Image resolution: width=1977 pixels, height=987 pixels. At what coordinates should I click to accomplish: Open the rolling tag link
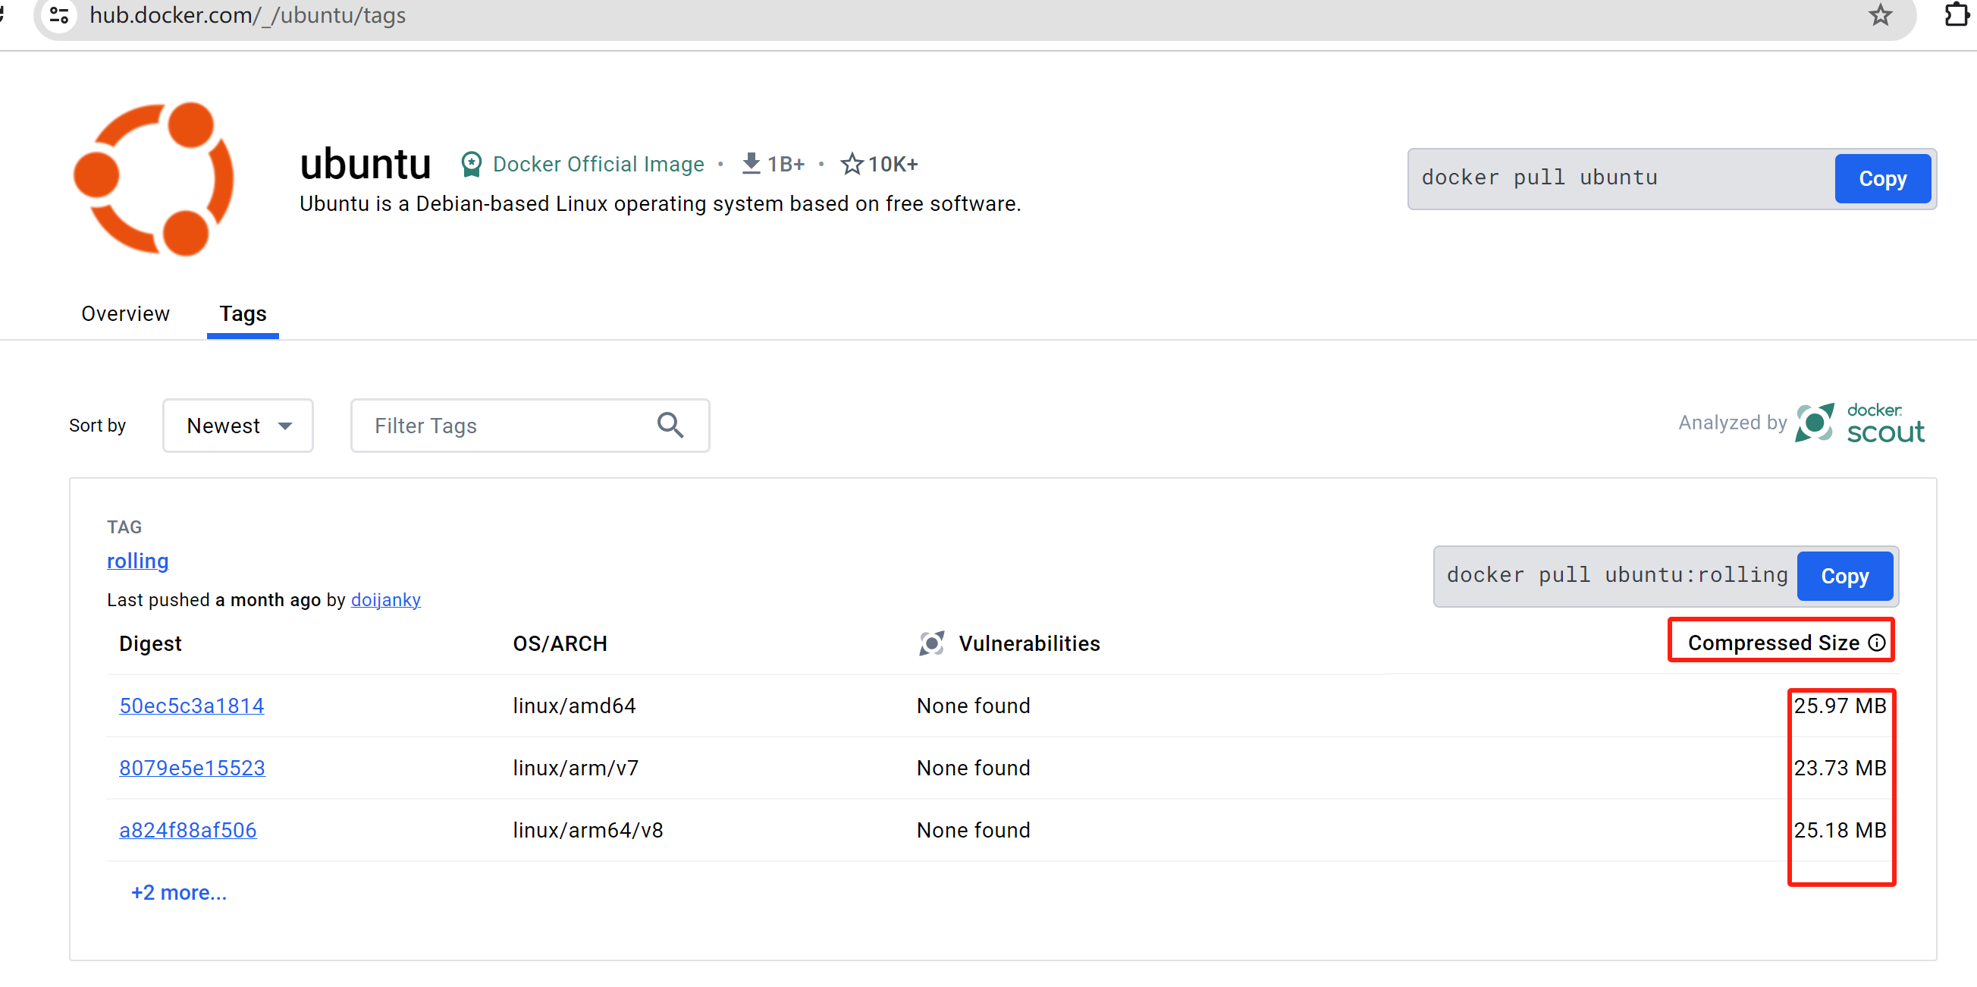tap(137, 561)
